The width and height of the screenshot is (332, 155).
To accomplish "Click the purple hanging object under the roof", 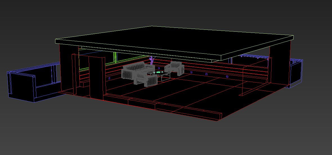I will (x=152, y=60).
